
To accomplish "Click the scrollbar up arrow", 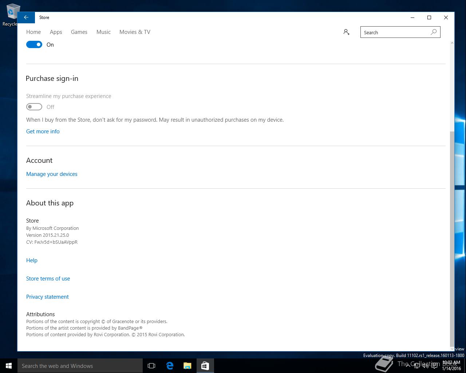I will click(452, 43).
